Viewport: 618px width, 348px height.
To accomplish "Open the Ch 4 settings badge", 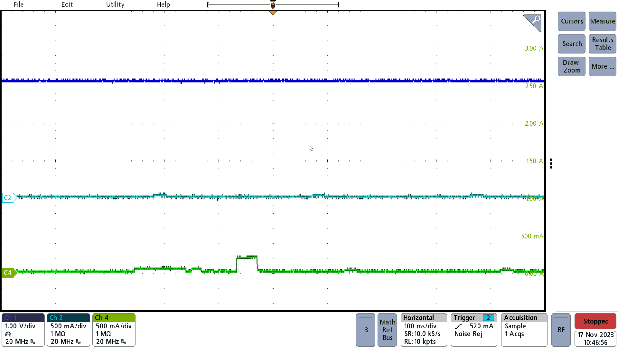I will (x=114, y=330).
